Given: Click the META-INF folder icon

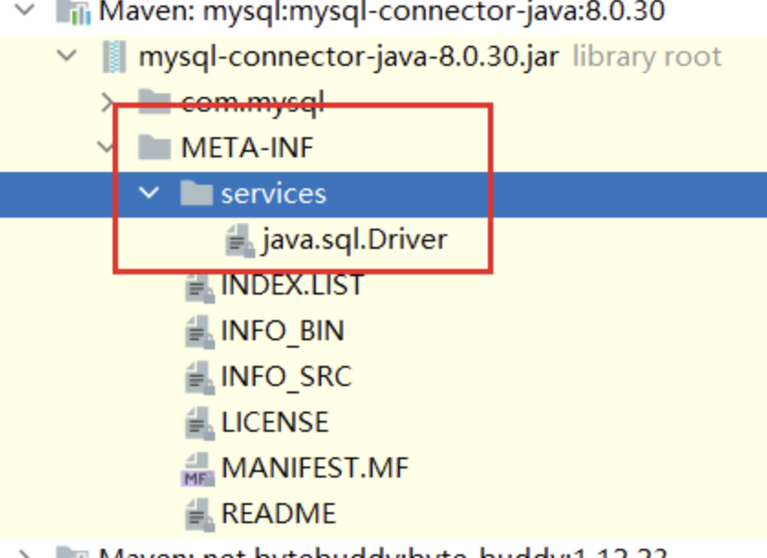Looking at the screenshot, I should (x=155, y=147).
